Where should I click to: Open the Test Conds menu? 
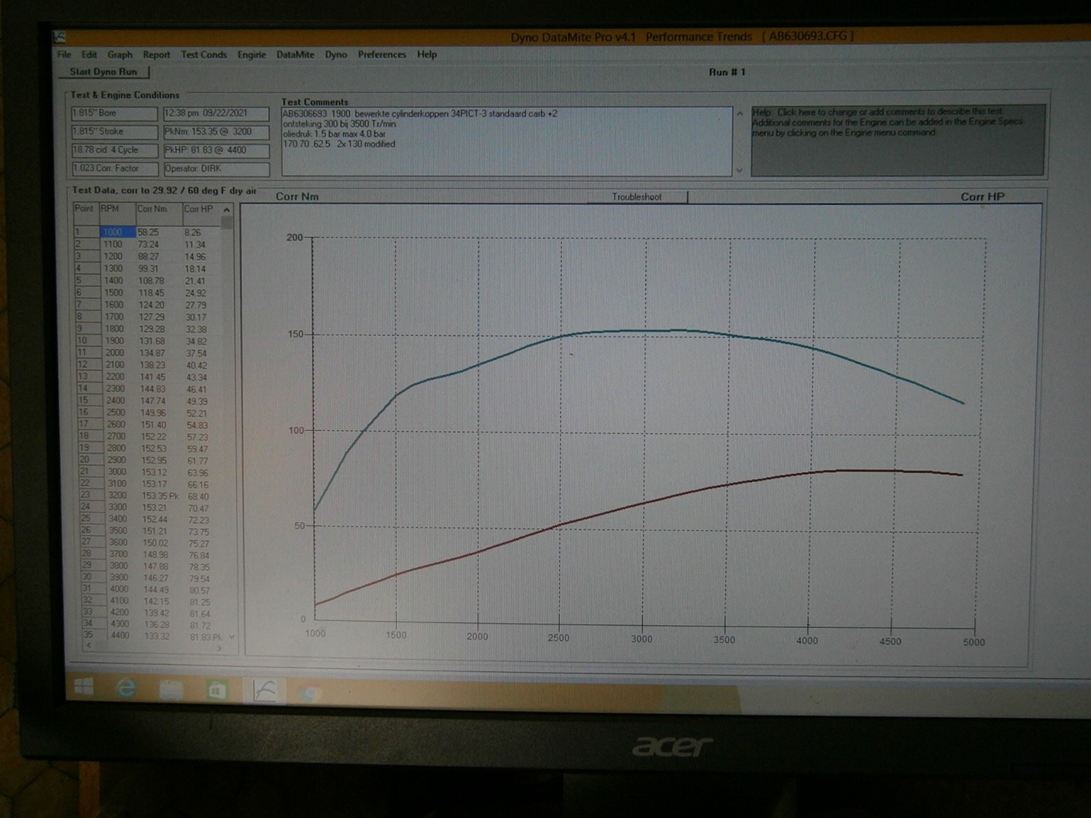click(203, 55)
